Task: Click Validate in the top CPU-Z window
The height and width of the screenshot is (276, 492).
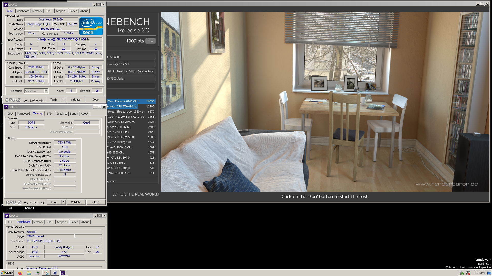Action: tap(75, 100)
